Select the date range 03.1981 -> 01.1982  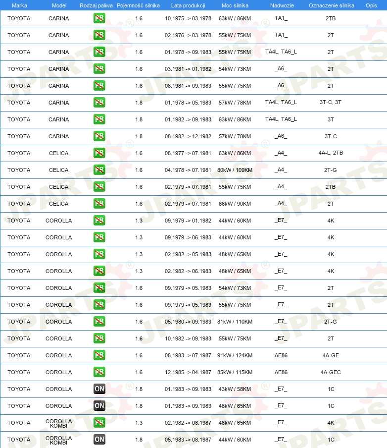[x=188, y=69]
